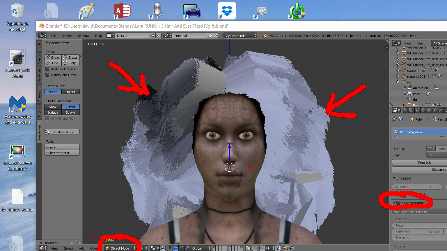
Task: Click the Ruler/Protractor button
Action: [x=62, y=153]
